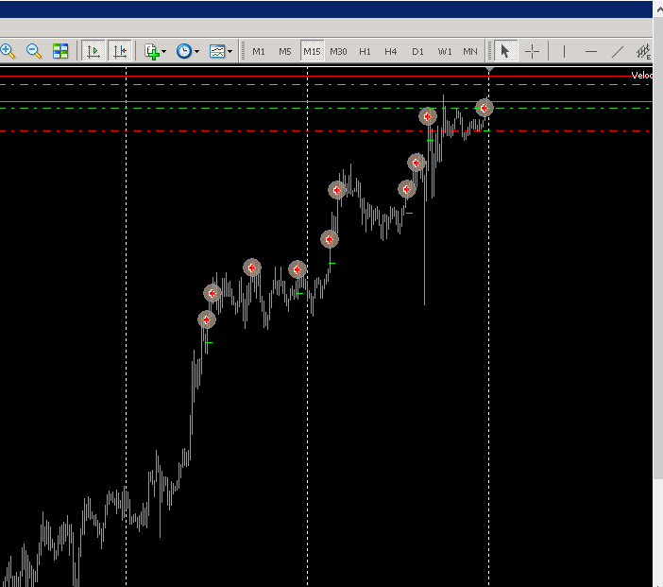The width and height of the screenshot is (663, 587).
Task: Switch to the H4 timeframe
Action: click(x=391, y=51)
